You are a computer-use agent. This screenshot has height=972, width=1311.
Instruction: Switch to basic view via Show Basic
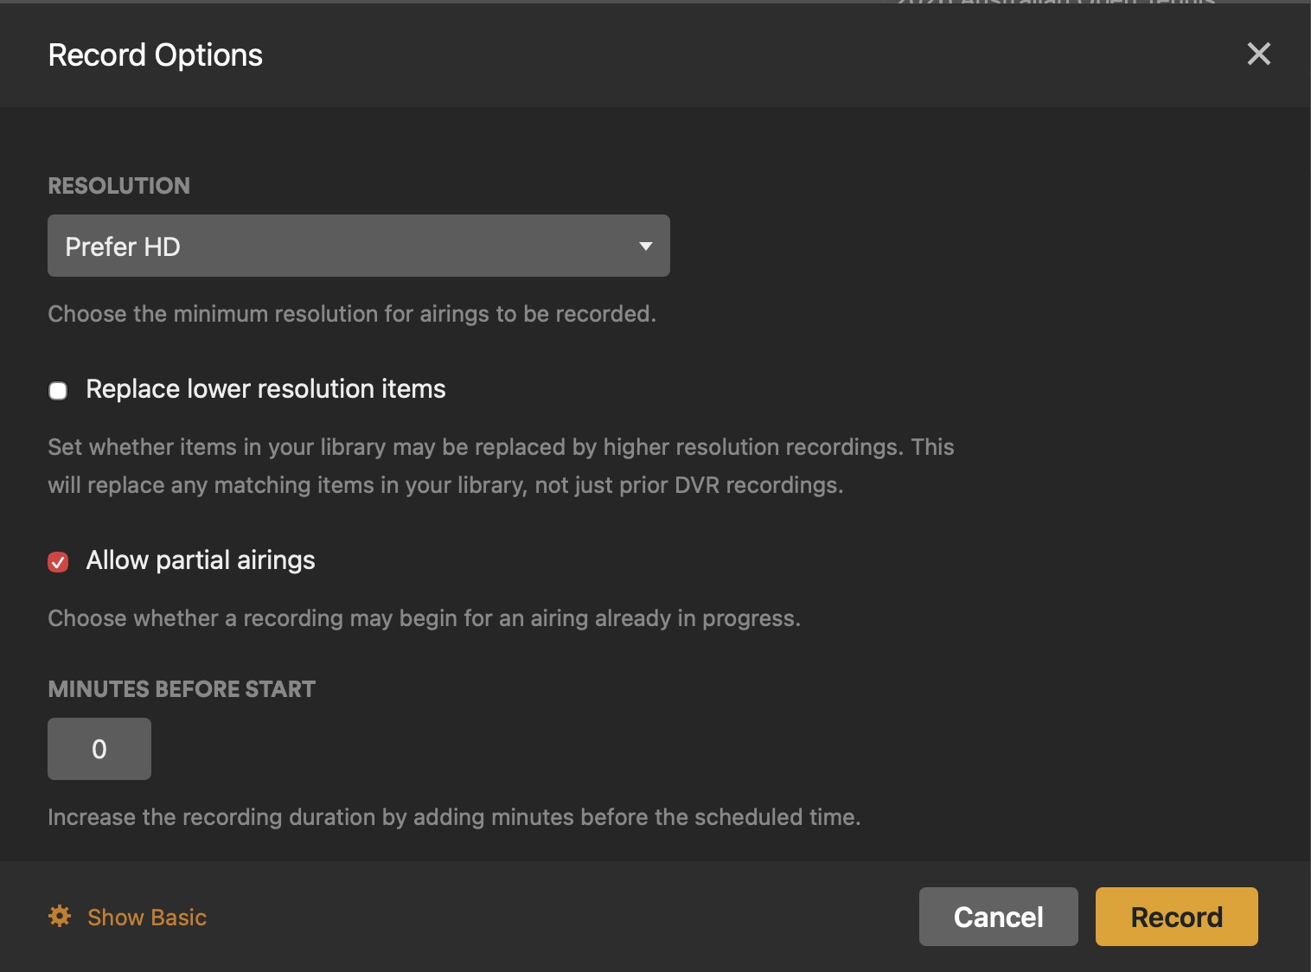pos(147,917)
